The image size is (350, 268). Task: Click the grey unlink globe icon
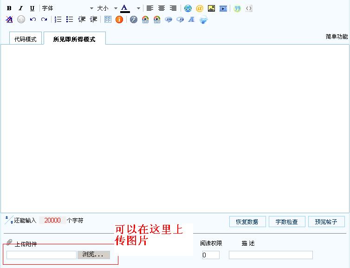tap(21, 20)
